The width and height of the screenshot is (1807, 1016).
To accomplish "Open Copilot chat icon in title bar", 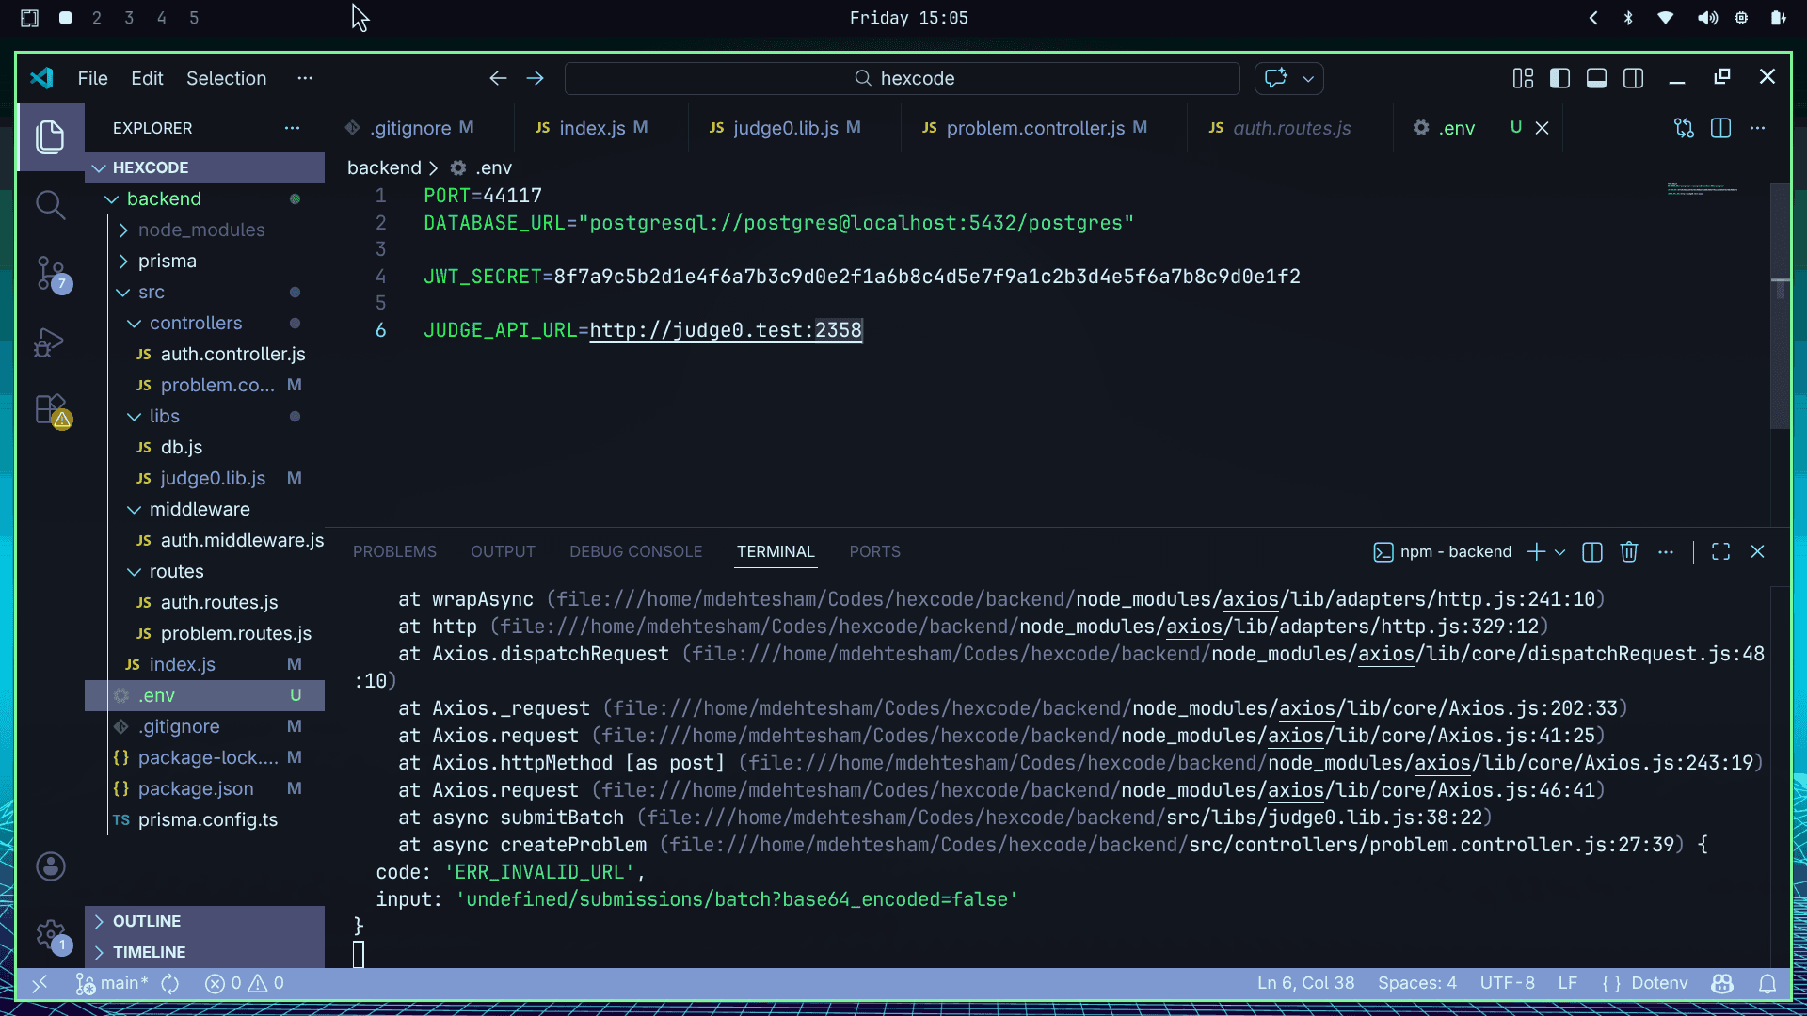I will click(x=1276, y=78).
